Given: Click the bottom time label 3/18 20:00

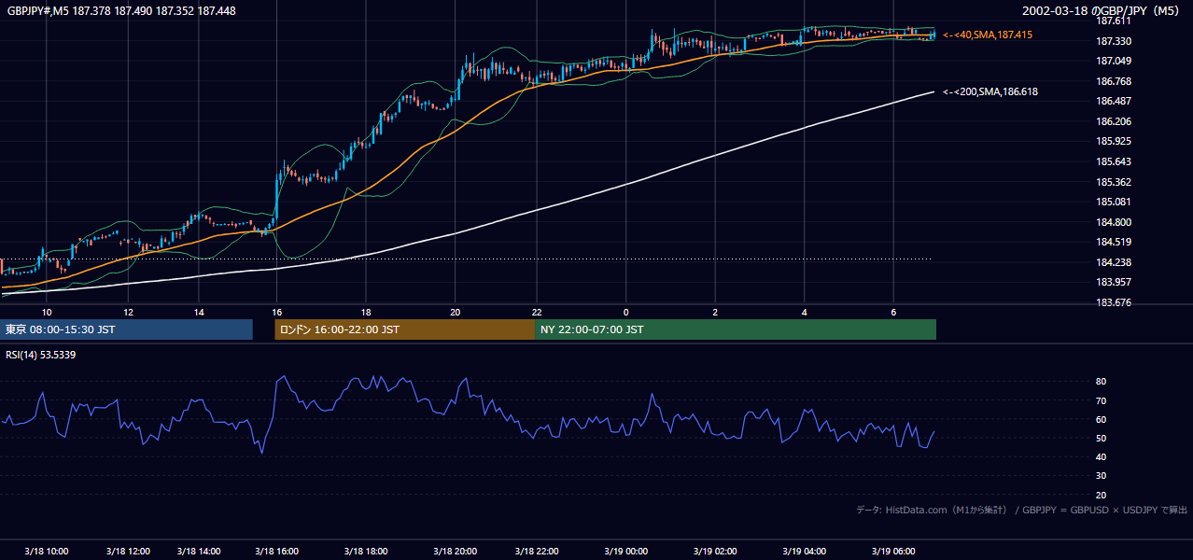Looking at the screenshot, I should pyautogui.click(x=455, y=551).
